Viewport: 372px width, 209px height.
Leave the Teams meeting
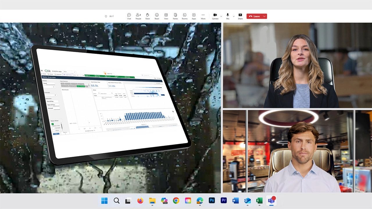[256, 16]
